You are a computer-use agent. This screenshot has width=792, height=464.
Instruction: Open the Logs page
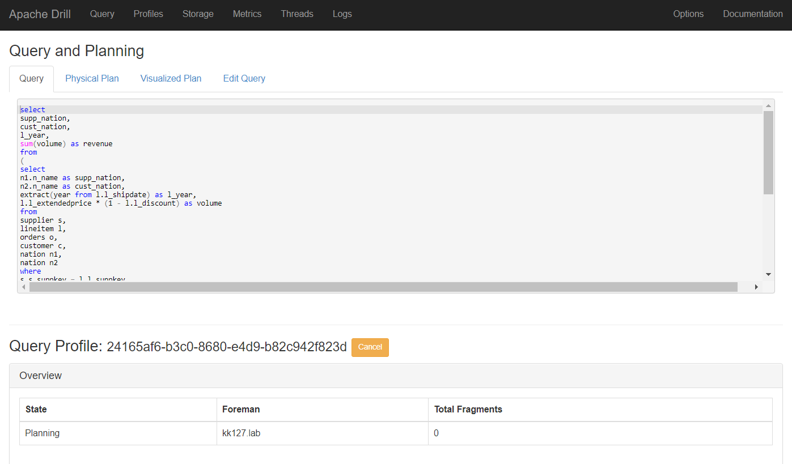(x=342, y=14)
